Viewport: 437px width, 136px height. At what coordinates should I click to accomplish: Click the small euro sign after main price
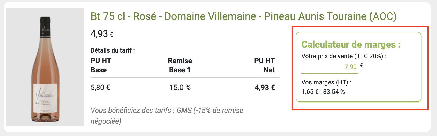point(112,35)
